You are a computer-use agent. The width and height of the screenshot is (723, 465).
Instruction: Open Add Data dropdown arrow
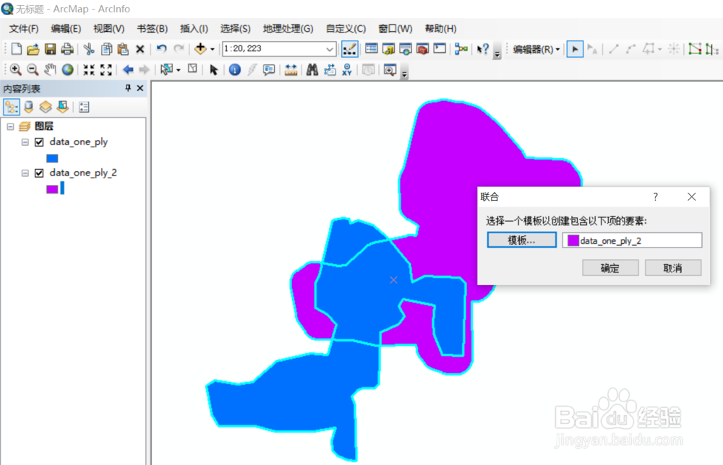point(213,49)
